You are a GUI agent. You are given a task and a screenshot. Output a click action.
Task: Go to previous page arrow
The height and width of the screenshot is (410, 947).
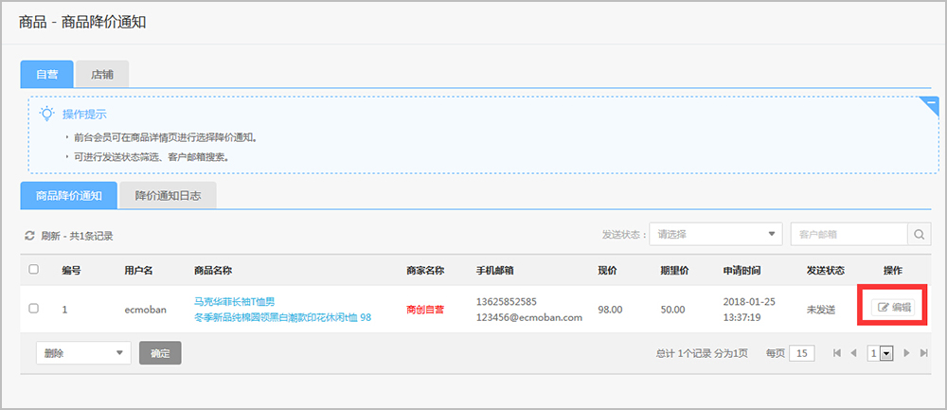853,353
